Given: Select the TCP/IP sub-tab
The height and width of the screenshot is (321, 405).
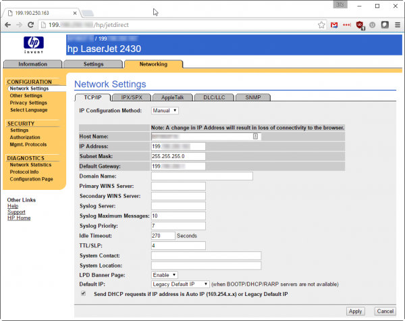Looking at the screenshot, I should [92, 97].
